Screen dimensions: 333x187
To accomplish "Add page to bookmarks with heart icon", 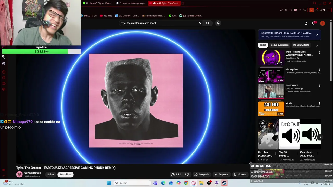I will tap(305, 10).
